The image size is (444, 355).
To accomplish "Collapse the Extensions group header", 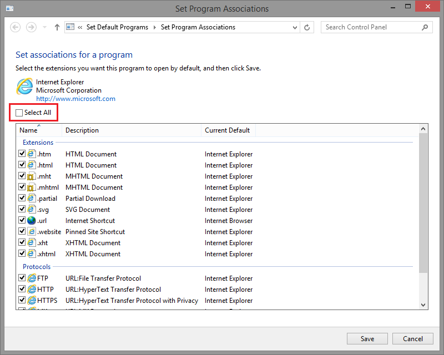I will pyautogui.click(x=38, y=143).
